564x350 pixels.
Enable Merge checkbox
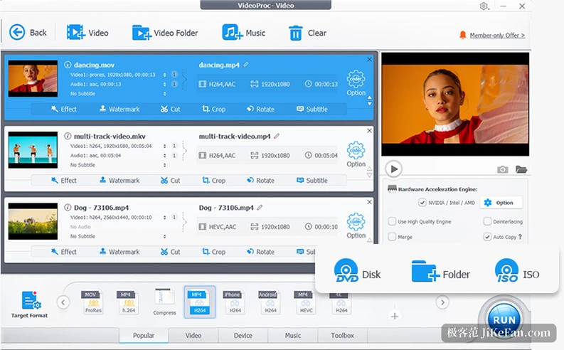(392, 237)
